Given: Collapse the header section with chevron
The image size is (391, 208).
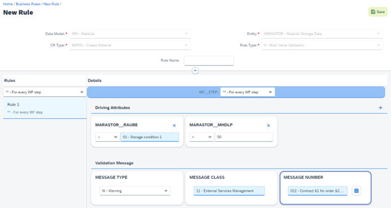Looking at the screenshot, I should pos(195,71).
